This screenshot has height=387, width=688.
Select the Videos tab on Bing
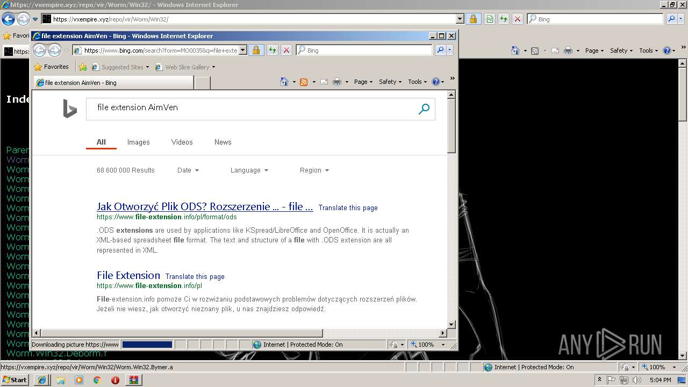(182, 142)
